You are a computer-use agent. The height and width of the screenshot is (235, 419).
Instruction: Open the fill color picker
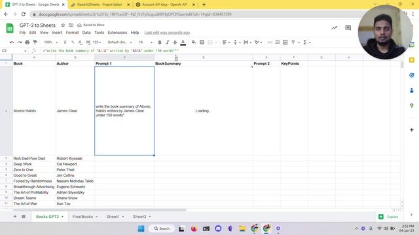pyautogui.click(x=194, y=42)
